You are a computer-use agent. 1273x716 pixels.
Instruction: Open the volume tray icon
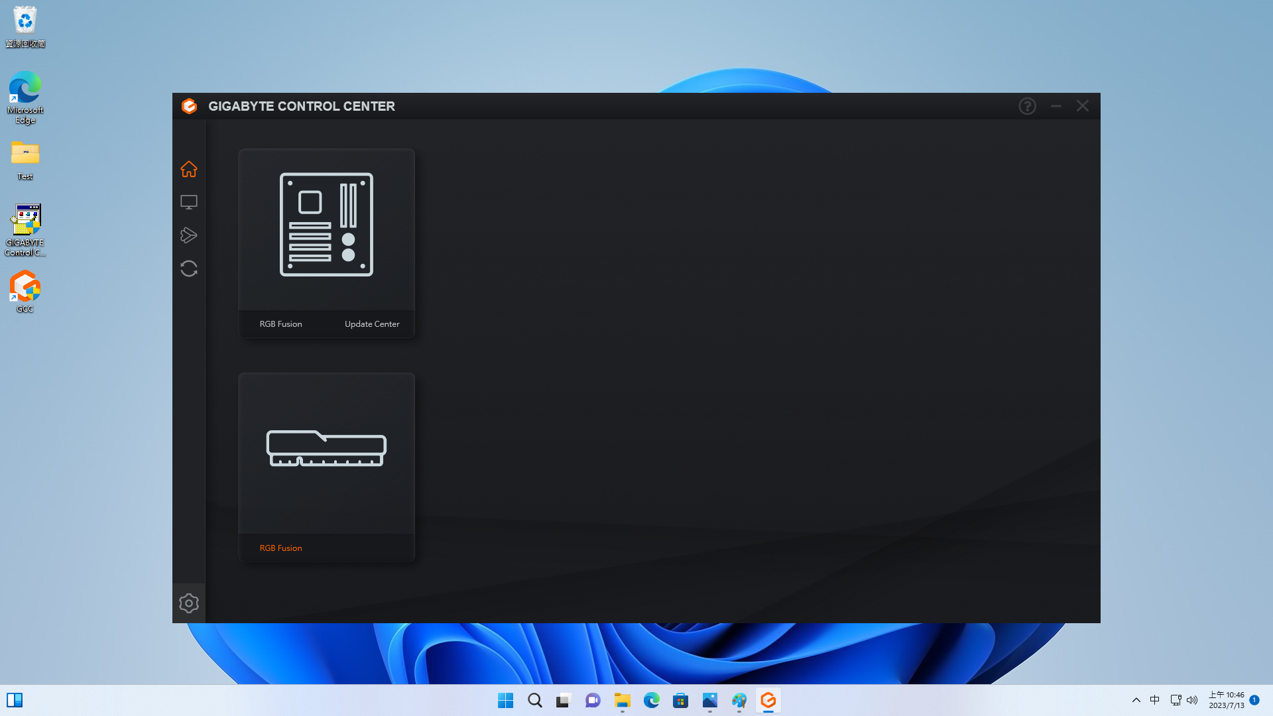coord(1192,701)
